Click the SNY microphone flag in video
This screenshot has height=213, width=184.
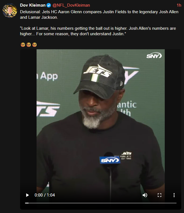(x=110, y=160)
